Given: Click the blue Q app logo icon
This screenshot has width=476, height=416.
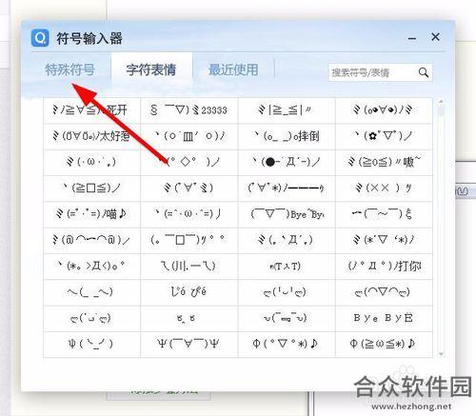Looking at the screenshot, I should (x=40, y=38).
